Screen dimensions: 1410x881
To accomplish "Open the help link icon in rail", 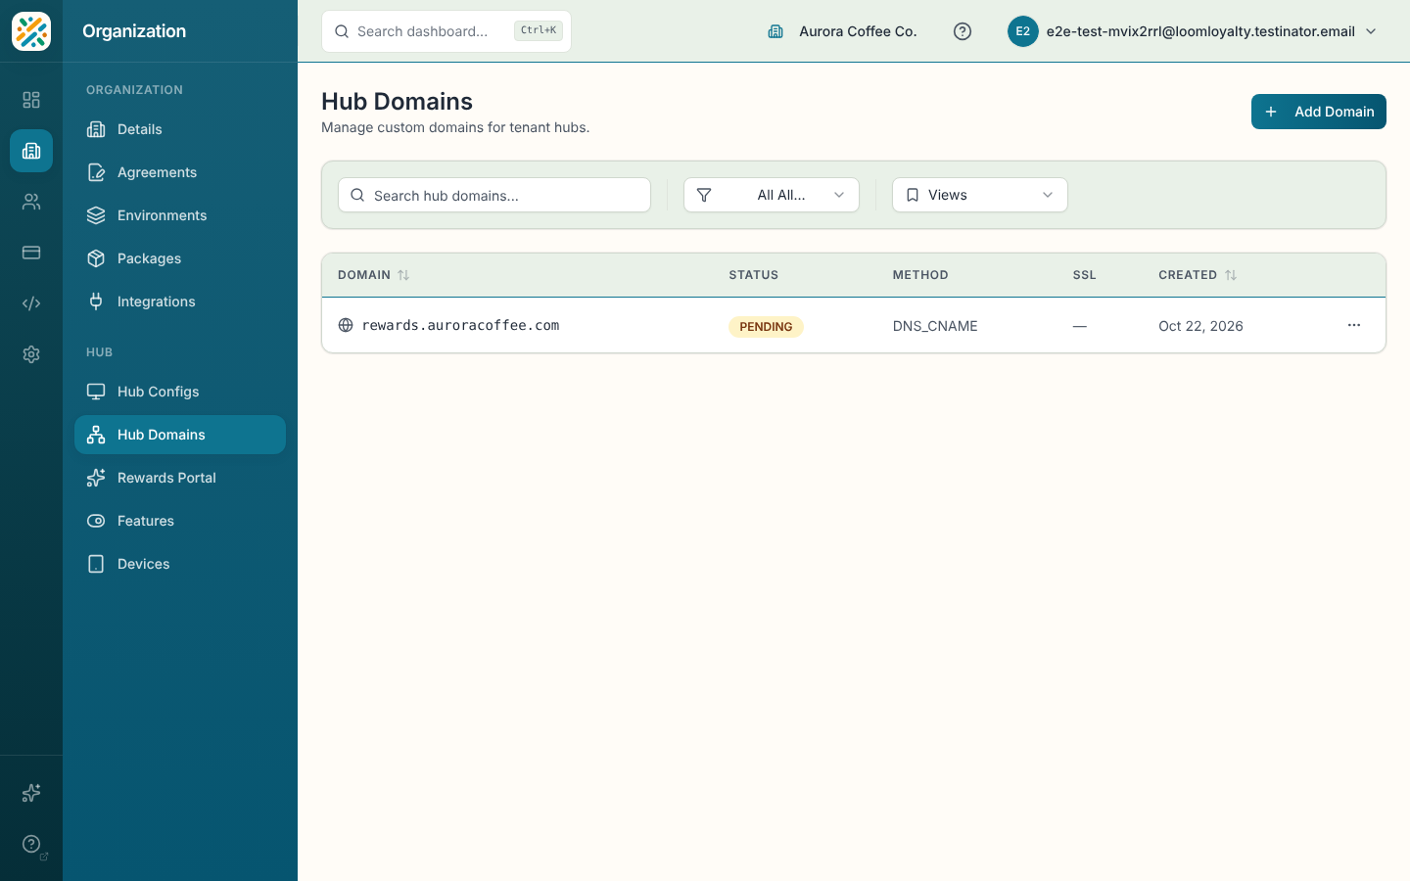I will coord(31,844).
